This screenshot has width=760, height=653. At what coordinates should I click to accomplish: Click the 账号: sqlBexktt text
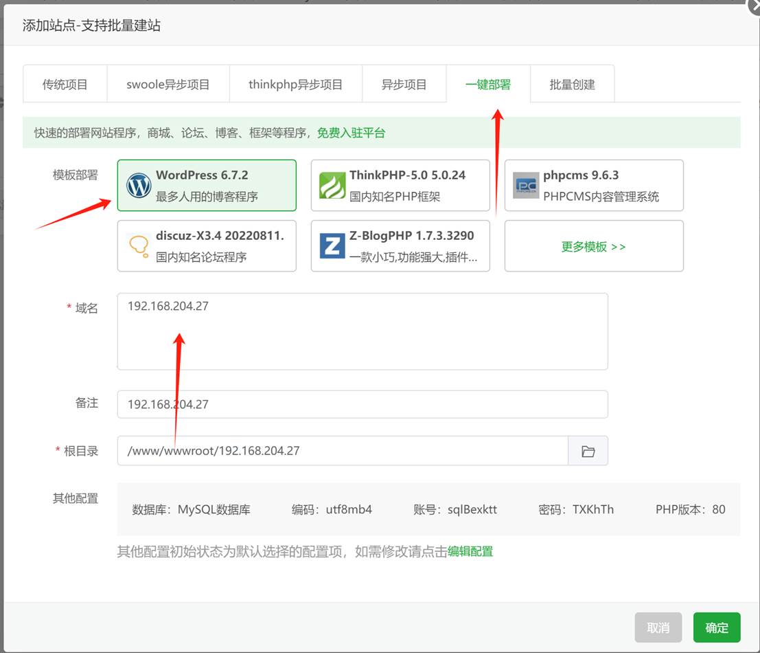click(455, 509)
